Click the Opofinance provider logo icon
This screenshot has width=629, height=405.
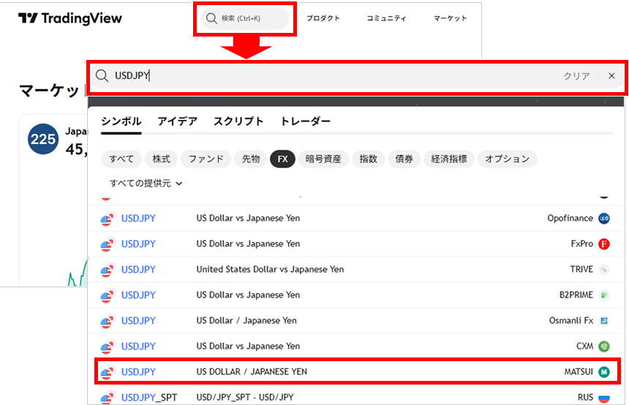(603, 218)
